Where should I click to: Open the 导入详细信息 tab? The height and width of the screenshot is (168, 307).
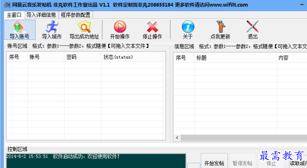pos(41,15)
